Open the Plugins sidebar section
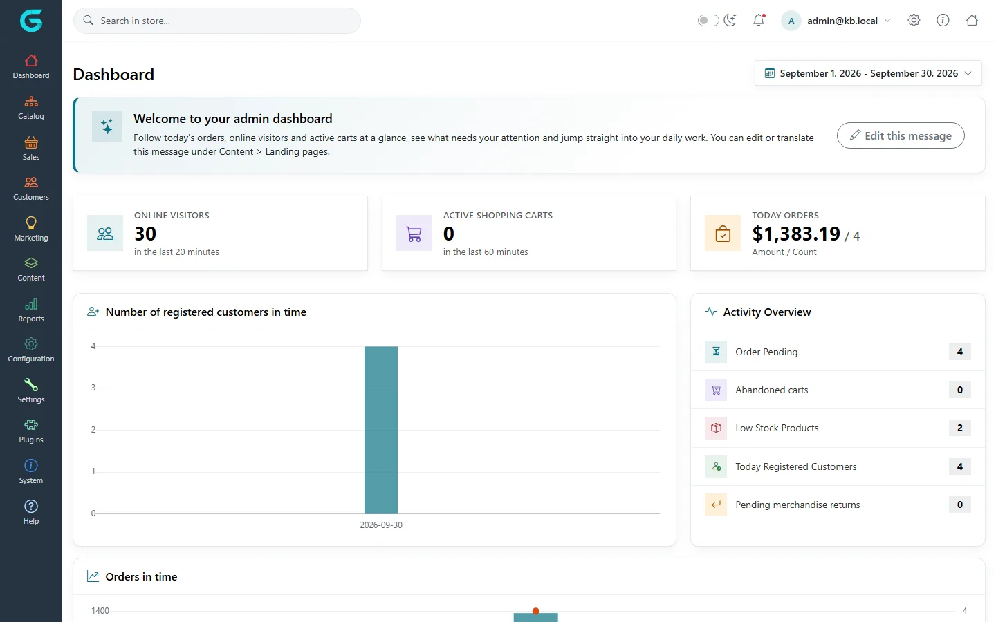 coord(31,431)
